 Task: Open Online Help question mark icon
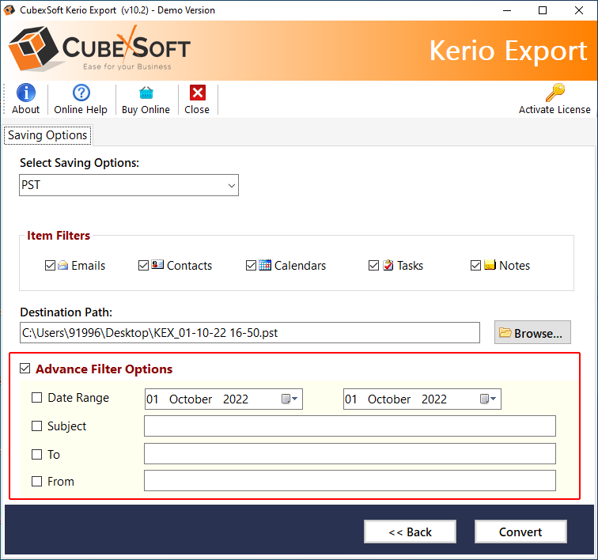click(x=81, y=93)
